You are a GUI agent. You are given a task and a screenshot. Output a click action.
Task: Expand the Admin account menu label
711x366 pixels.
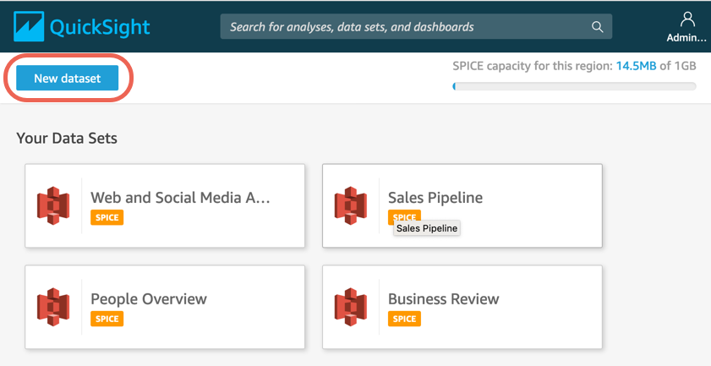tap(686, 38)
